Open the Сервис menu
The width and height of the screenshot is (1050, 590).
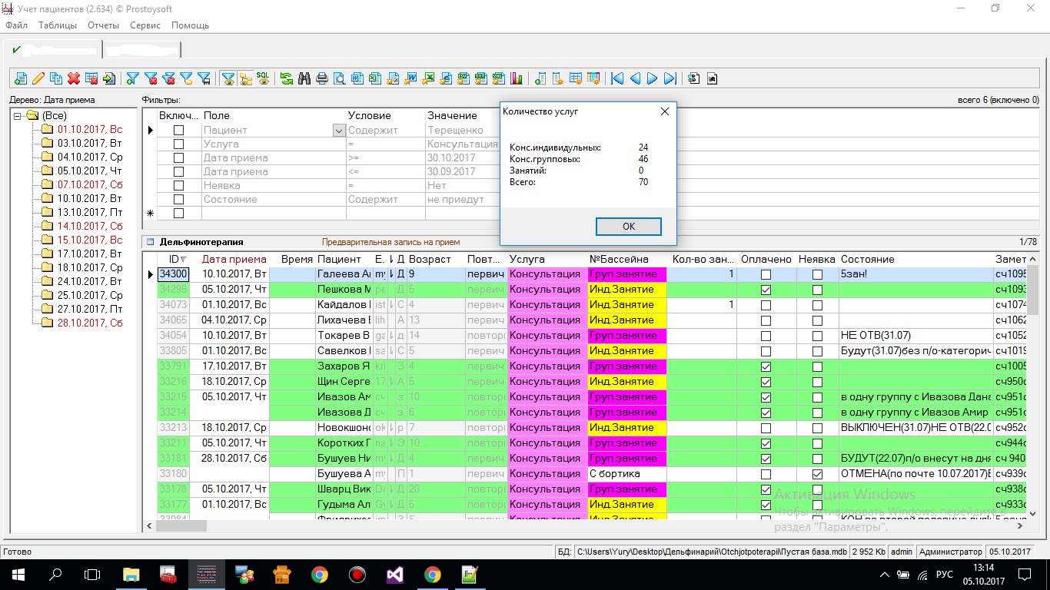coord(145,25)
